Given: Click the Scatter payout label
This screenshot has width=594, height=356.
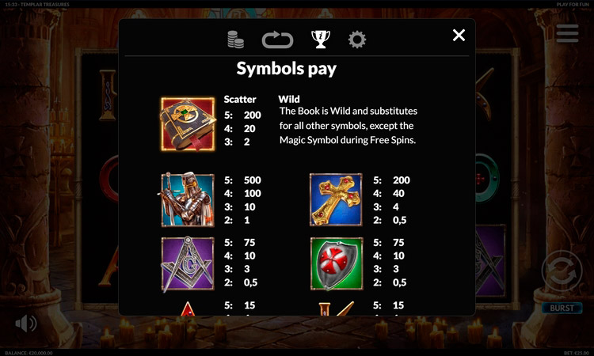Looking at the screenshot, I should (240, 99).
